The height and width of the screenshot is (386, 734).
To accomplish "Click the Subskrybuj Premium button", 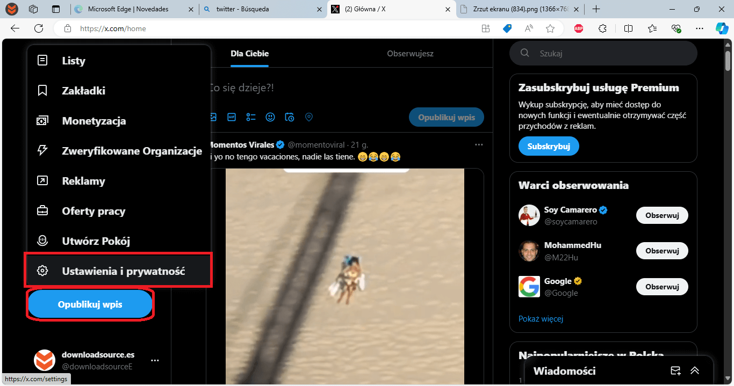I will 549,146.
